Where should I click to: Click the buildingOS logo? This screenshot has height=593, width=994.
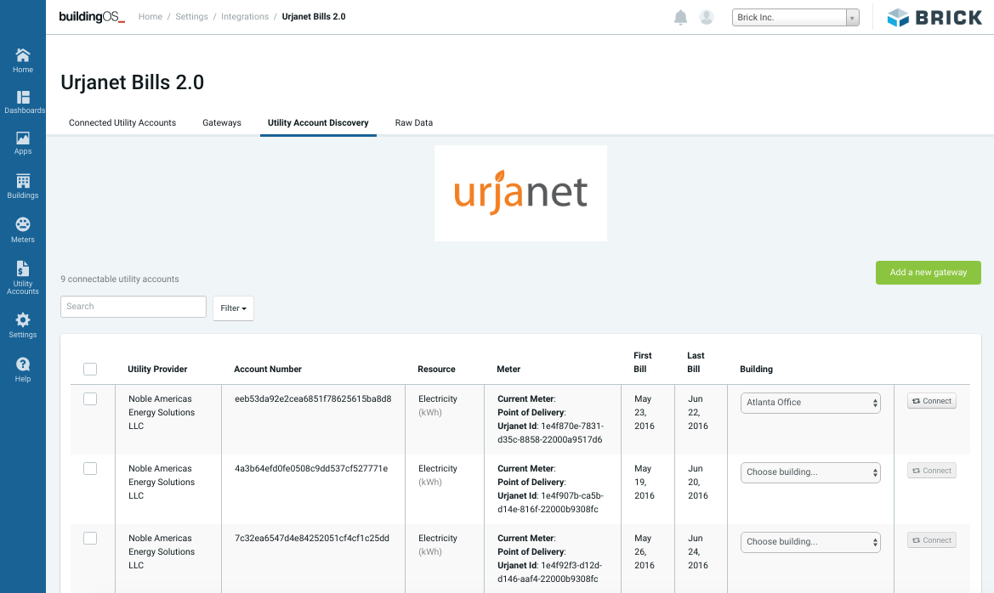(x=92, y=17)
